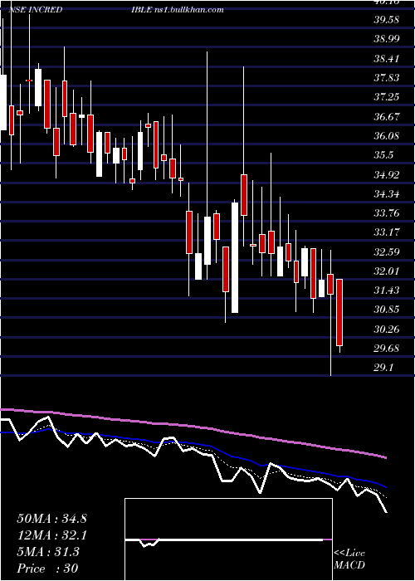Click the 30.85 price axis label
This screenshot has width=415, height=581.
tap(387, 309)
